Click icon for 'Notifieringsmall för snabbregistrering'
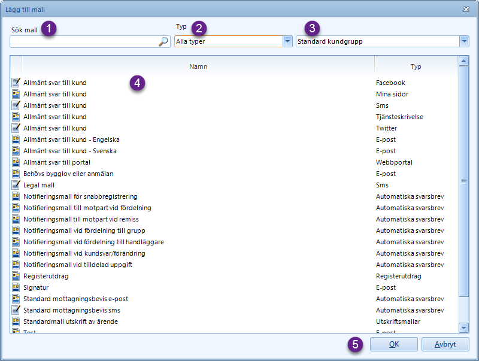The width and height of the screenshot is (479, 361). [x=16, y=196]
